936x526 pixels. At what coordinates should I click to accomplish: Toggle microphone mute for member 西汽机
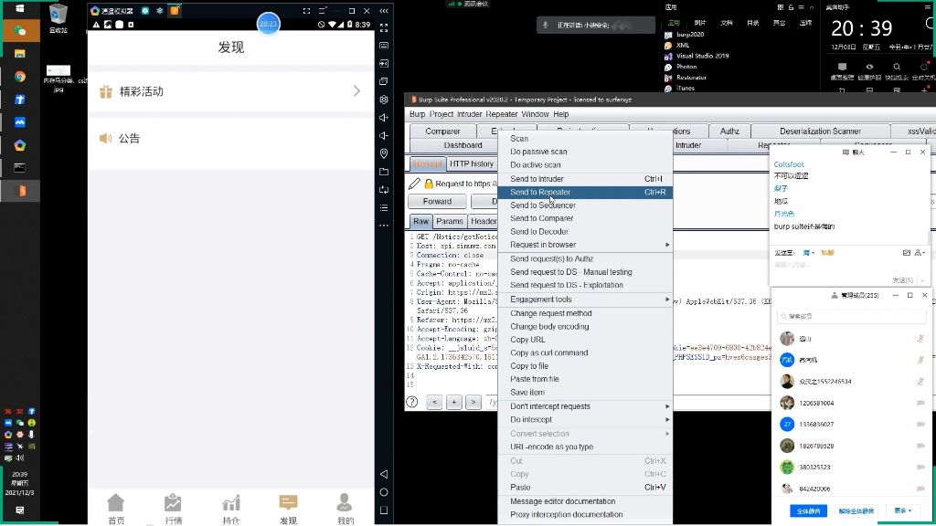pyautogui.click(x=920, y=360)
